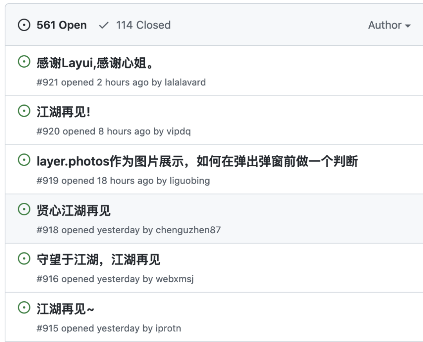Viewport: 423px width, 342px height.
Task: Open the issue titled 江湖再见~
Action: click(65, 309)
